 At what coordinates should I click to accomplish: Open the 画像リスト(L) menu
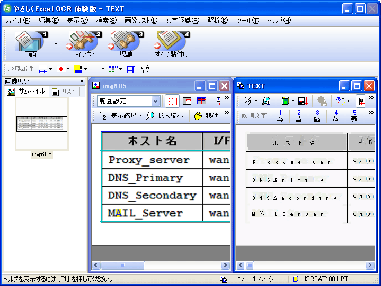(x=141, y=21)
